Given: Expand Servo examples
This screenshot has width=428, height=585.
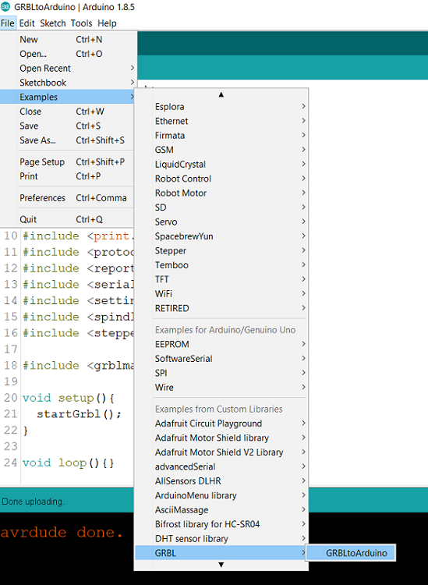Looking at the screenshot, I should click(x=221, y=222).
